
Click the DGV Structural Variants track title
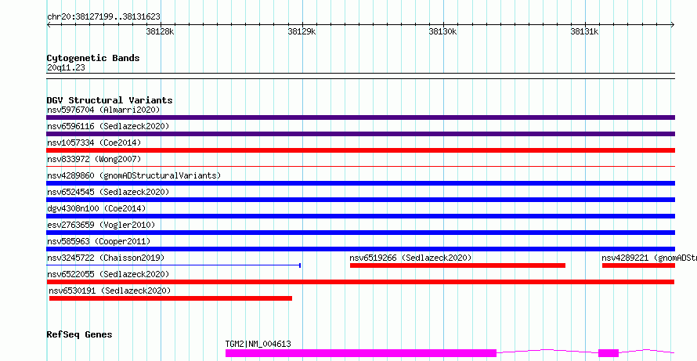pyautogui.click(x=110, y=100)
